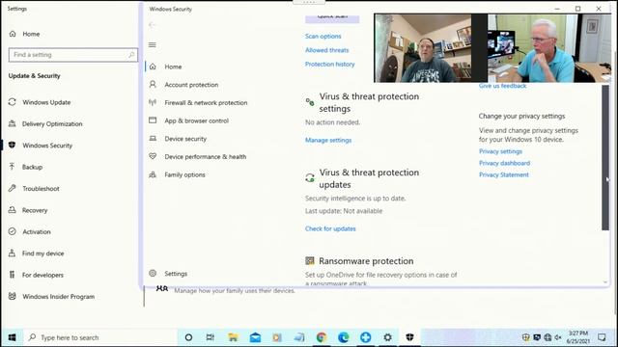Open Delivery Optimization settings
The width and height of the screenshot is (618, 347).
click(x=52, y=124)
